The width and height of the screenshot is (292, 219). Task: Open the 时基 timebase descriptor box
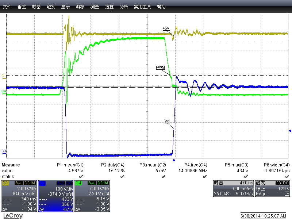point(233,188)
